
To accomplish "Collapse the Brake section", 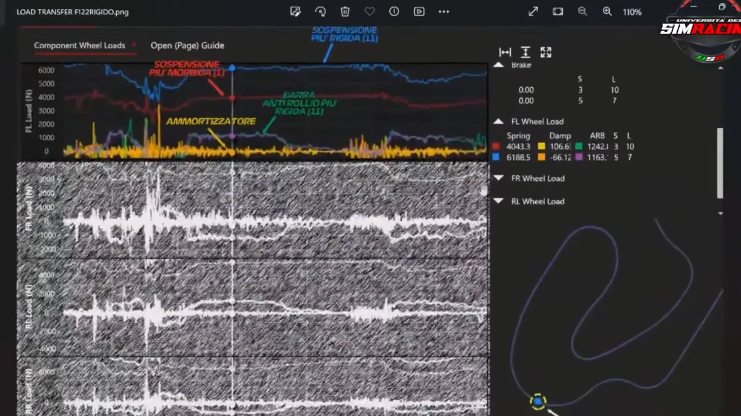I will point(499,65).
